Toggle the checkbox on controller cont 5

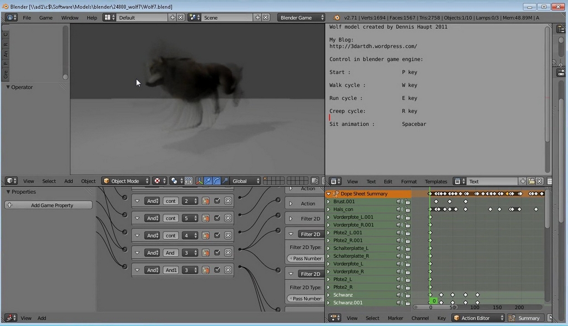pos(217,218)
